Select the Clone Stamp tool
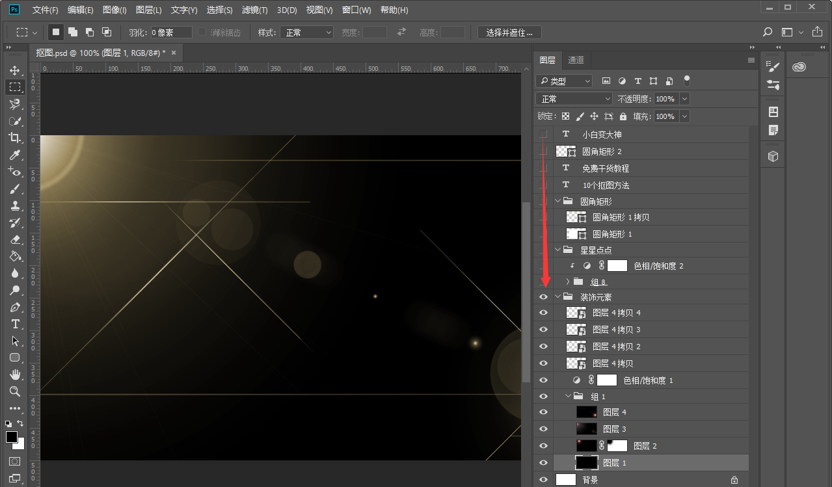This screenshot has width=832, height=487. pyautogui.click(x=14, y=205)
